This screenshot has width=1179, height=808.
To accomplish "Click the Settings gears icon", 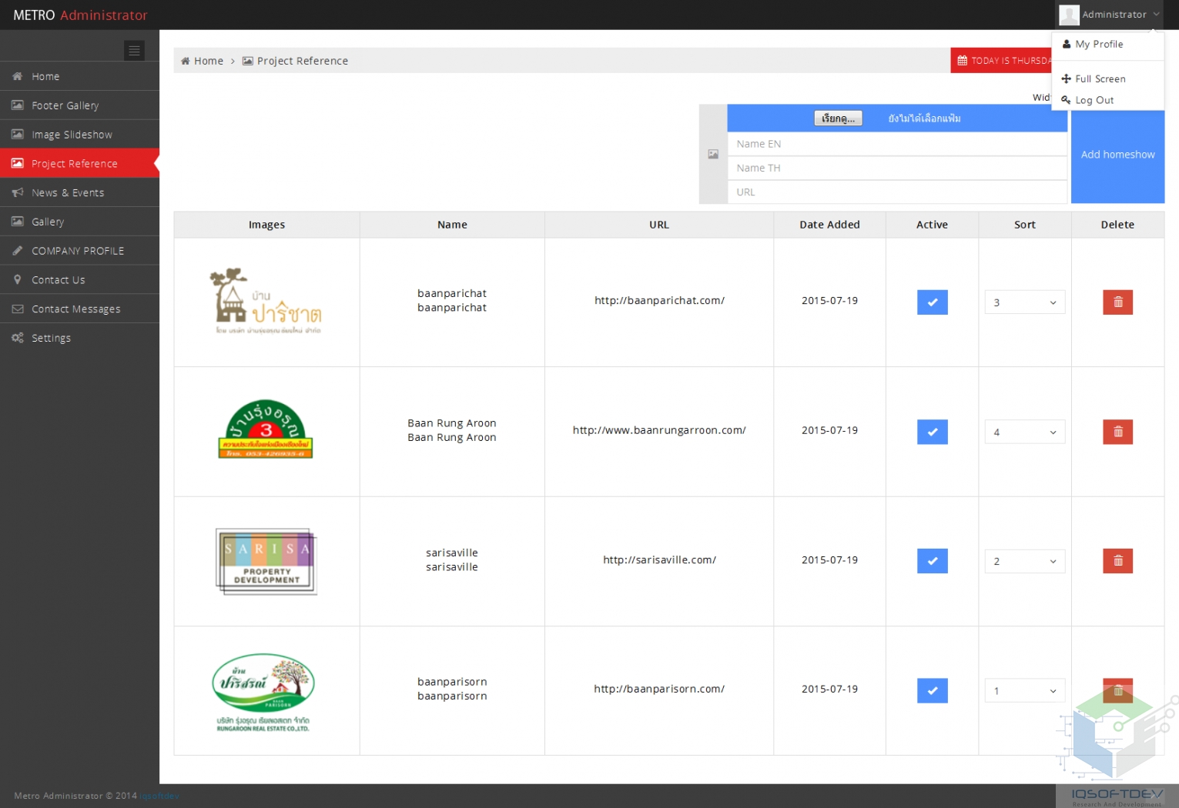I will click(17, 338).
